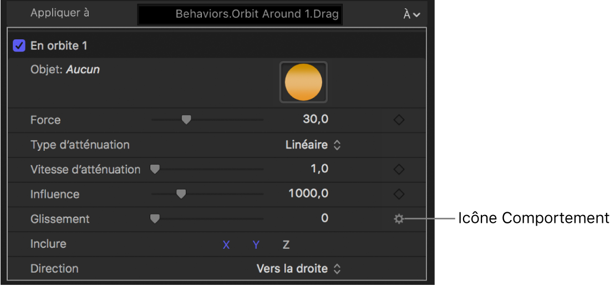This screenshot has width=615, height=286.
Task: Open the Behavior gear icon on Glissement row
Action: tap(399, 219)
